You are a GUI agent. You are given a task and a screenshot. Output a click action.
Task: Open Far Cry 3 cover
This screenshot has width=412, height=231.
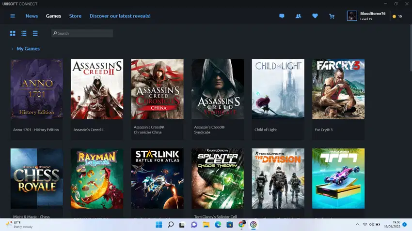click(338, 89)
